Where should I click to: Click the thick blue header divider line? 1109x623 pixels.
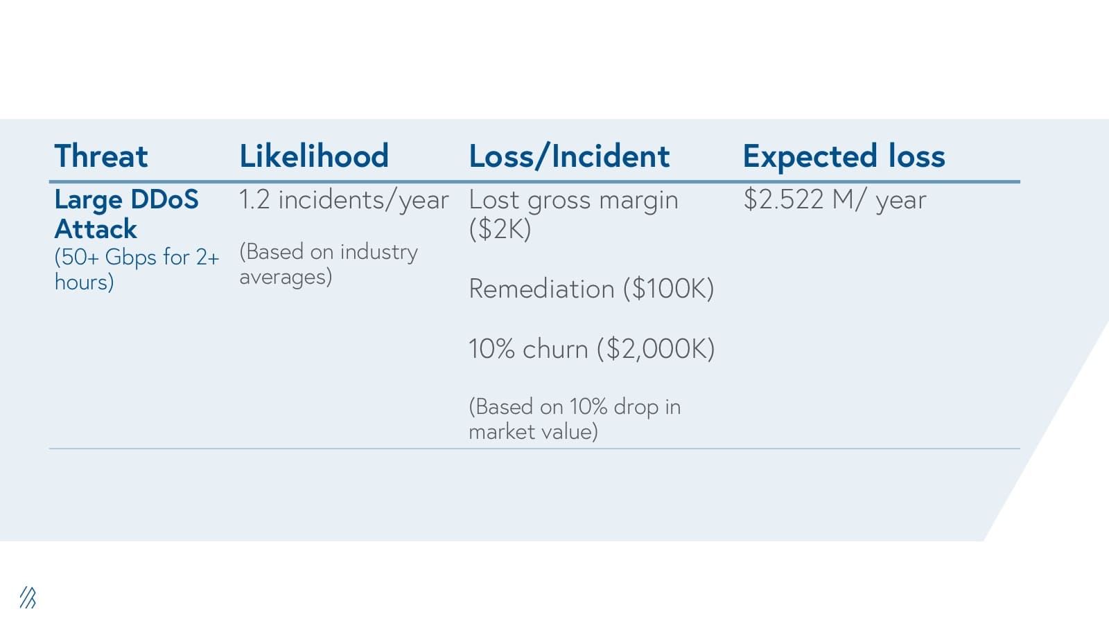click(534, 181)
